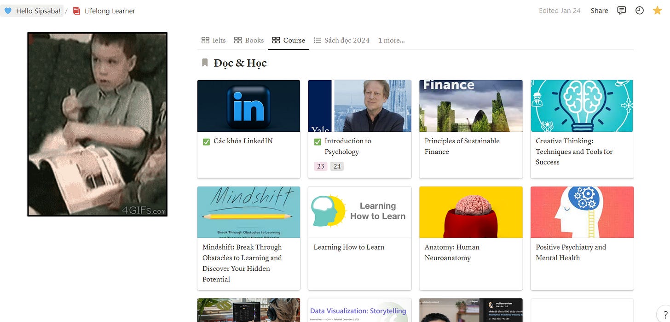Open the Hello Sipsaba! breadcrumb link
This screenshot has width=670, height=322.
pos(32,11)
